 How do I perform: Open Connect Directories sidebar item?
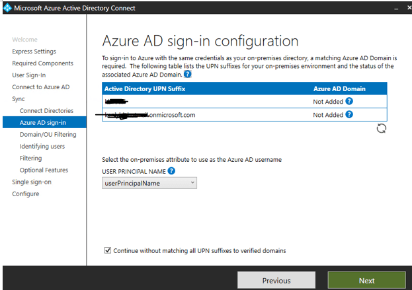point(46,111)
